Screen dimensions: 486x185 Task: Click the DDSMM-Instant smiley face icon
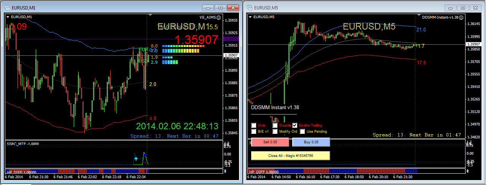[461, 17]
